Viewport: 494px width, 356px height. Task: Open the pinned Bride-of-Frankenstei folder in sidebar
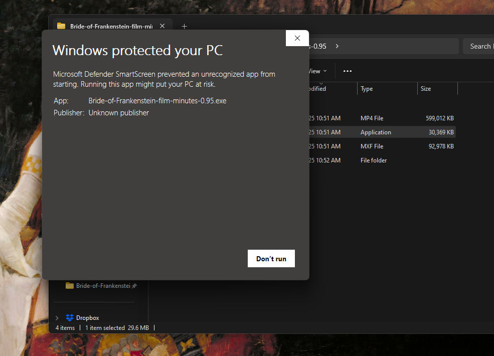coord(101,286)
